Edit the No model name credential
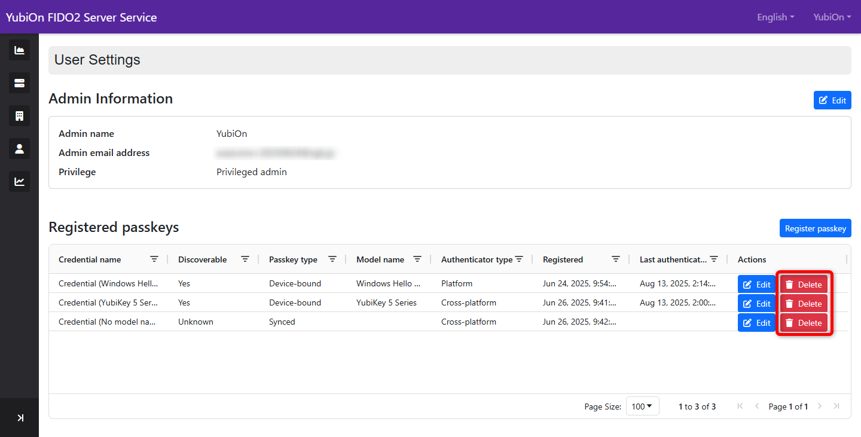 756,323
